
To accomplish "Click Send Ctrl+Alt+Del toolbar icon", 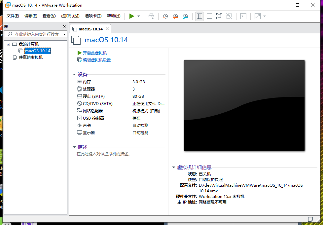I will pyautogui.click(x=151, y=16).
